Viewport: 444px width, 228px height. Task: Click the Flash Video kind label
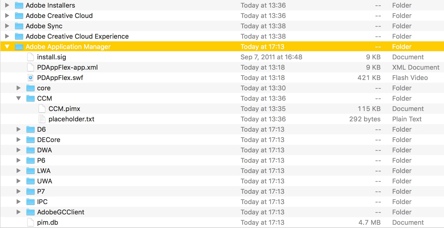[x=410, y=78]
